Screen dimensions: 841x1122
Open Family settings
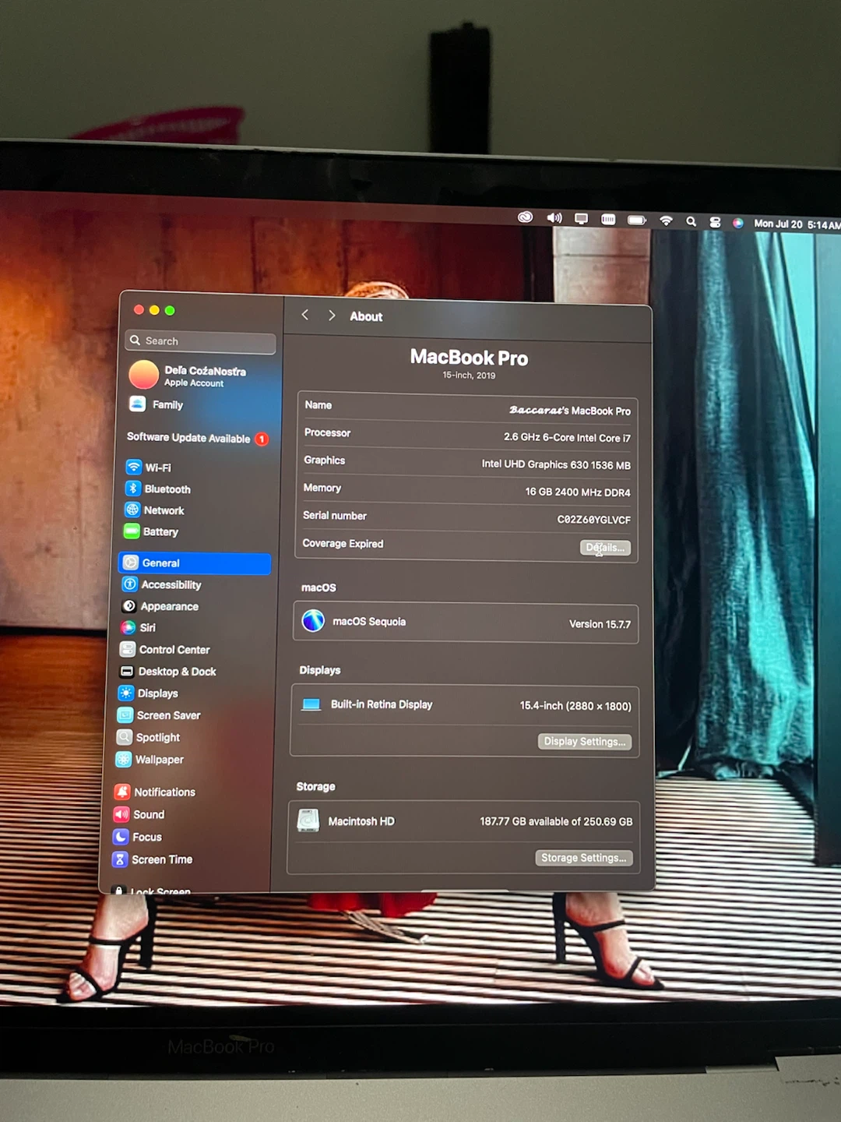[x=157, y=404]
